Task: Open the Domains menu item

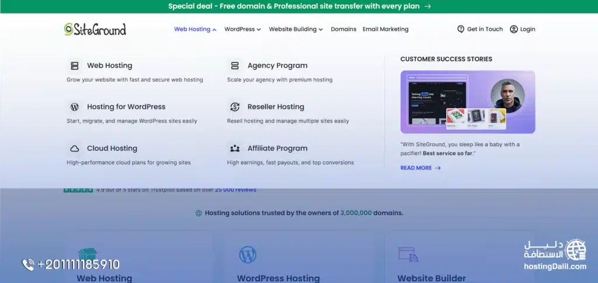Action: pyautogui.click(x=343, y=29)
